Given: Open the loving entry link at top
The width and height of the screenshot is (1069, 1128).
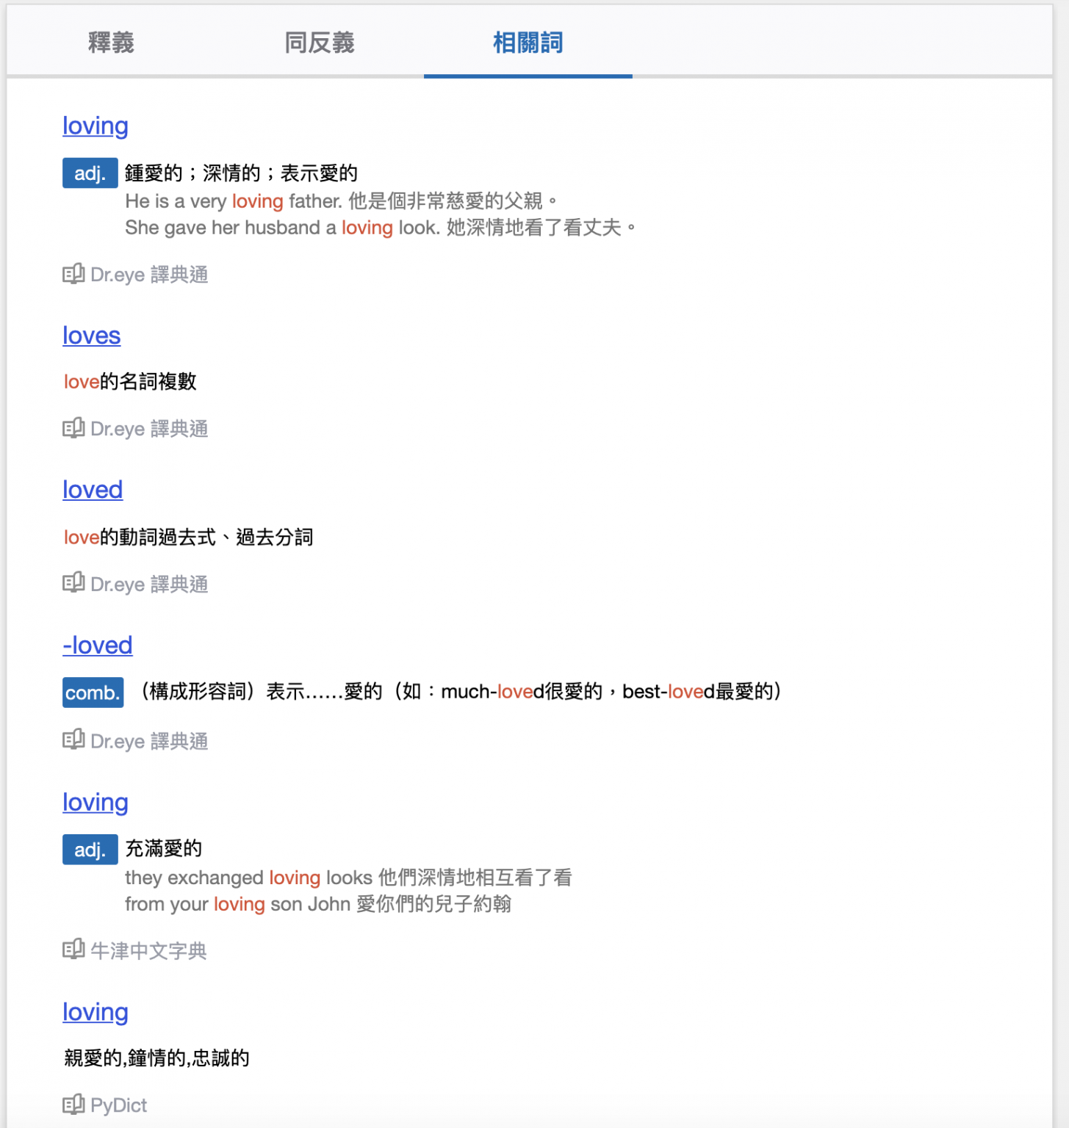Looking at the screenshot, I should [x=95, y=126].
